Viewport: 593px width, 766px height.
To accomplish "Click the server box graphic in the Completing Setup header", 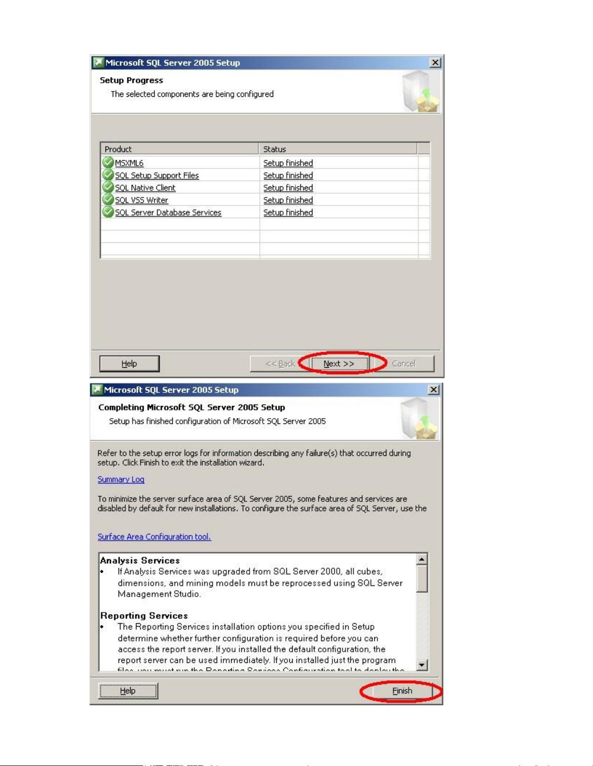I will (419, 419).
